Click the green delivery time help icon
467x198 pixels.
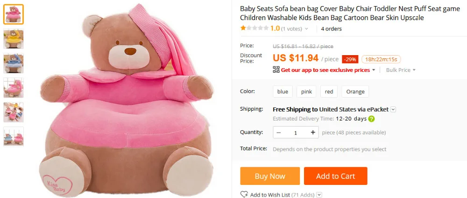click(x=371, y=119)
